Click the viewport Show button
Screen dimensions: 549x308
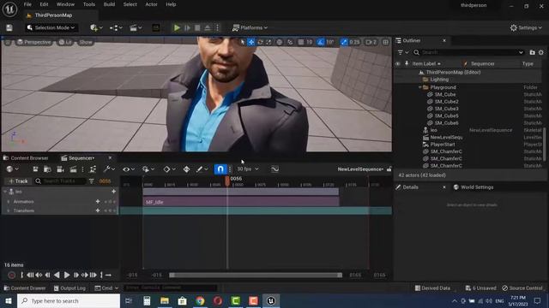(x=86, y=42)
